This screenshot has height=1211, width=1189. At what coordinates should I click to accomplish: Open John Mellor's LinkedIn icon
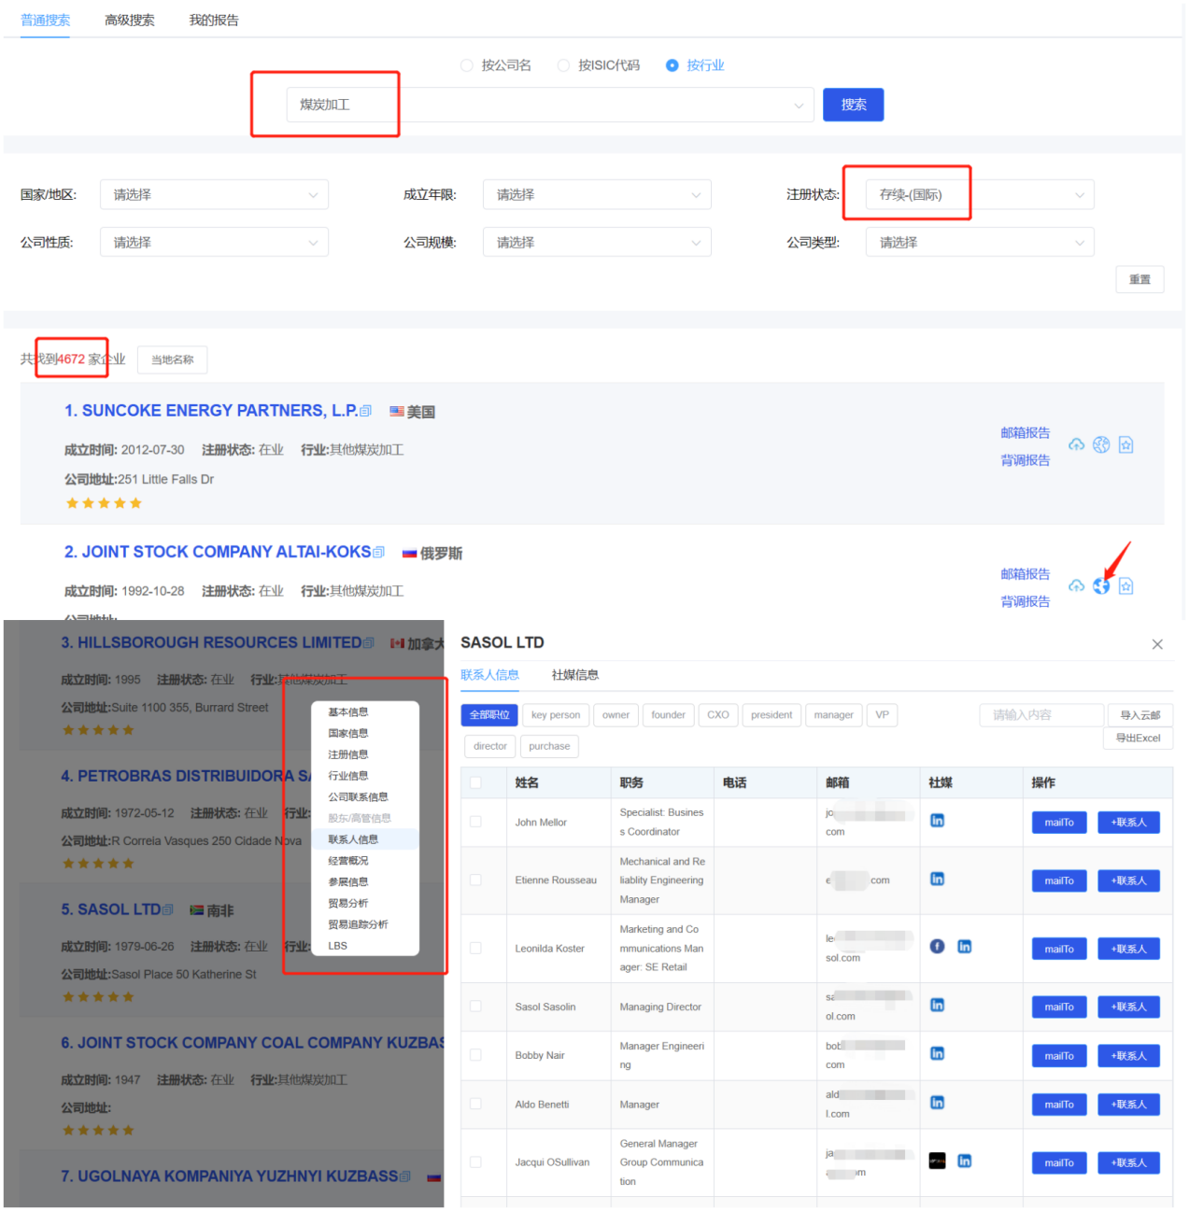coord(937,821)
